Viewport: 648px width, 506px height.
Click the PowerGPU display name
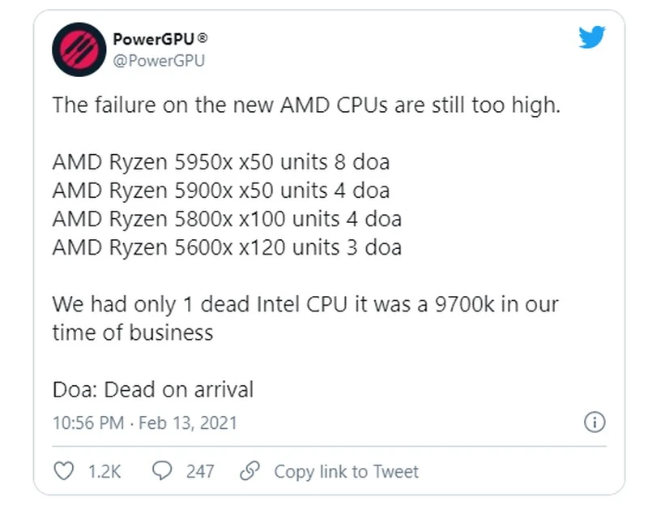click(155, 36)
